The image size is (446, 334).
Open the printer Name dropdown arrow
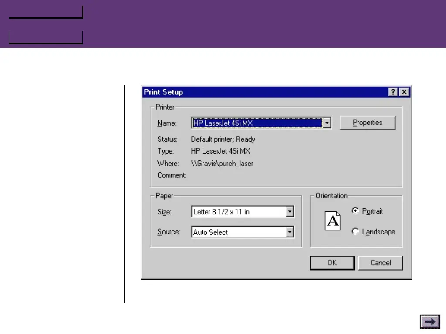tap(327, 123)
